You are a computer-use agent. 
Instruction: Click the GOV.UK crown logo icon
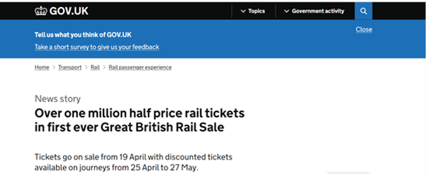41,11
